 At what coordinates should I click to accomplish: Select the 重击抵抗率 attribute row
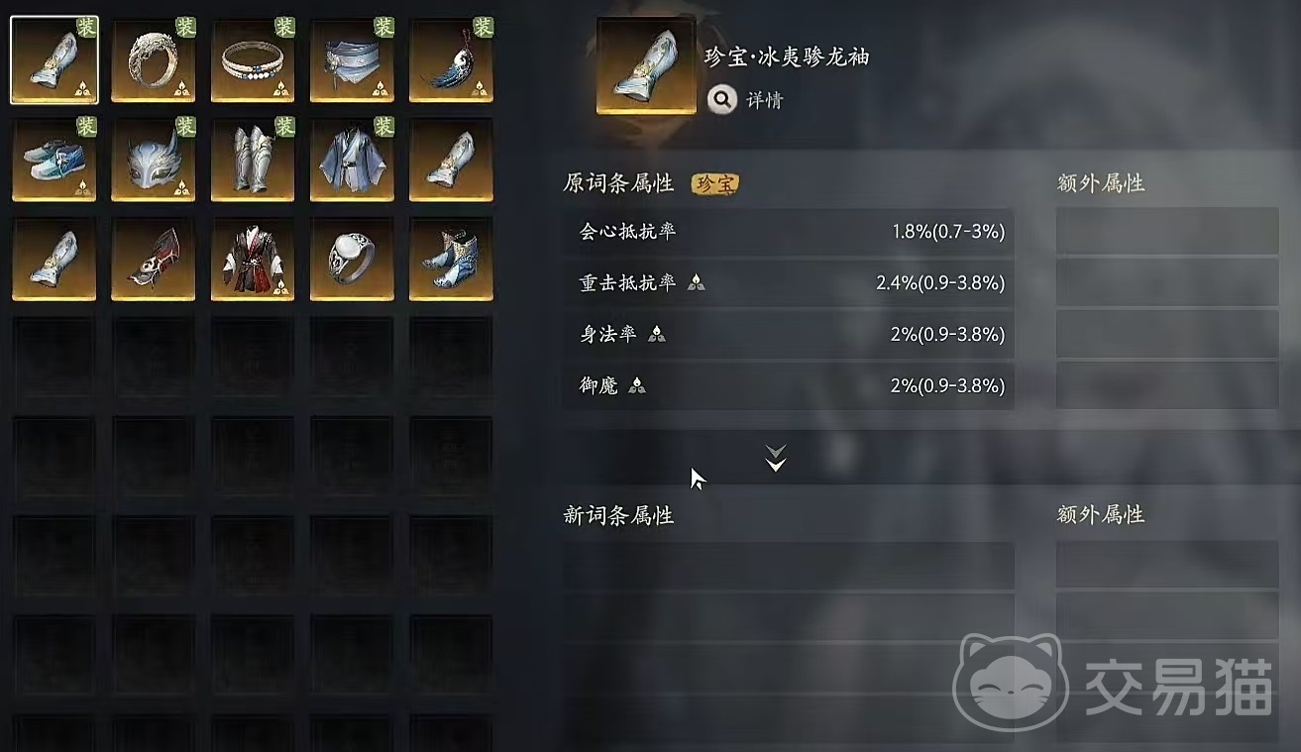pyautogui.click(x=789, y=283)
